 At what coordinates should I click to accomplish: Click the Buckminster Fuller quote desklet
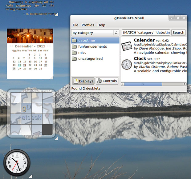click(30, 8)
